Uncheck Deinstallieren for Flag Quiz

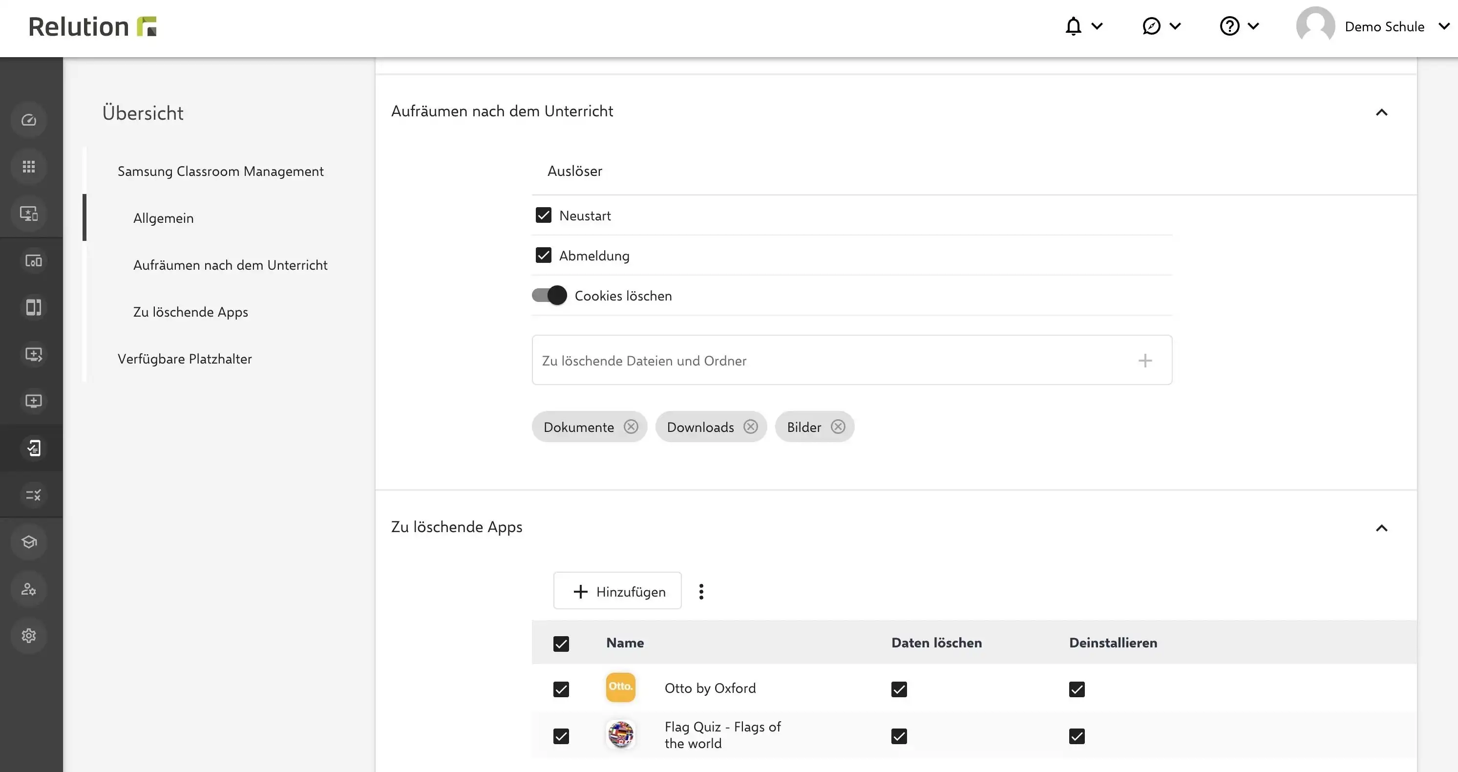pyautogui.click(x=1077, y=736)
